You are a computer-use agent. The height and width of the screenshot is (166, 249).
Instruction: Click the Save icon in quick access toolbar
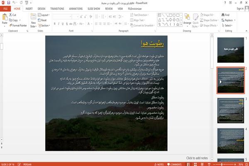[9, 2]
